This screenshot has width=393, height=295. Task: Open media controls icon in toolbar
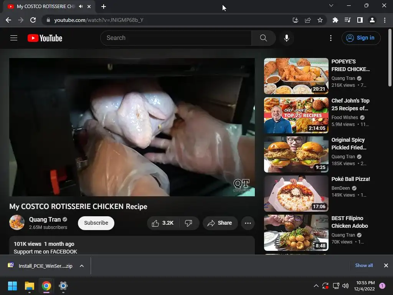(348, 20)
